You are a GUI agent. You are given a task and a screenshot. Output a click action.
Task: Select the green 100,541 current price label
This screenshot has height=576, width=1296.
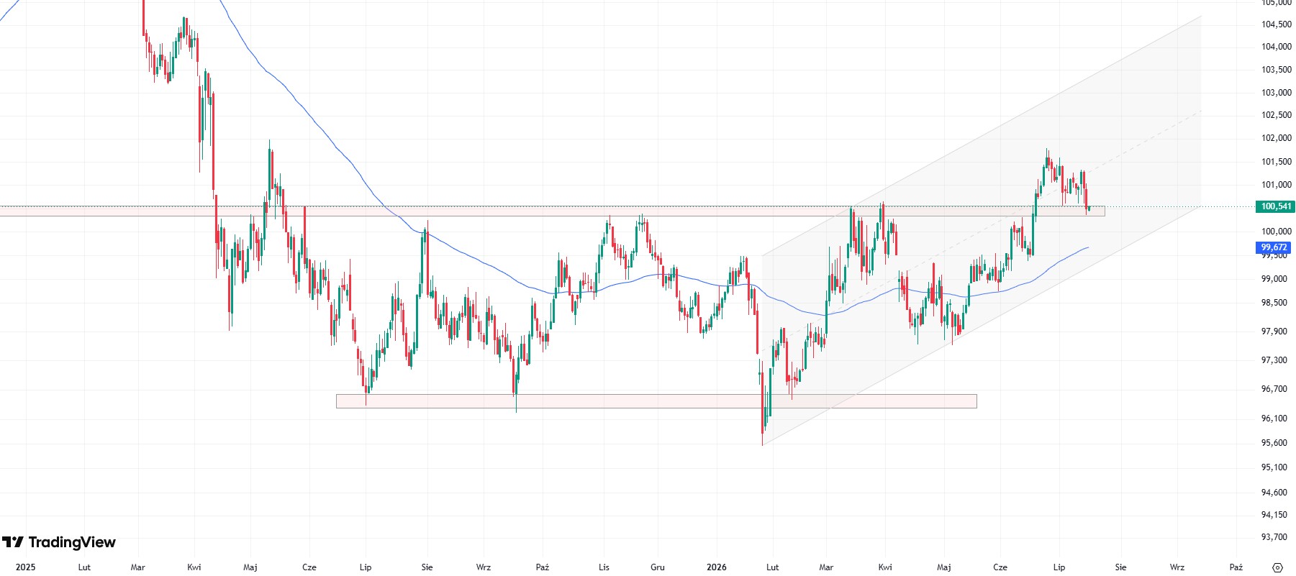(1276, 206)
